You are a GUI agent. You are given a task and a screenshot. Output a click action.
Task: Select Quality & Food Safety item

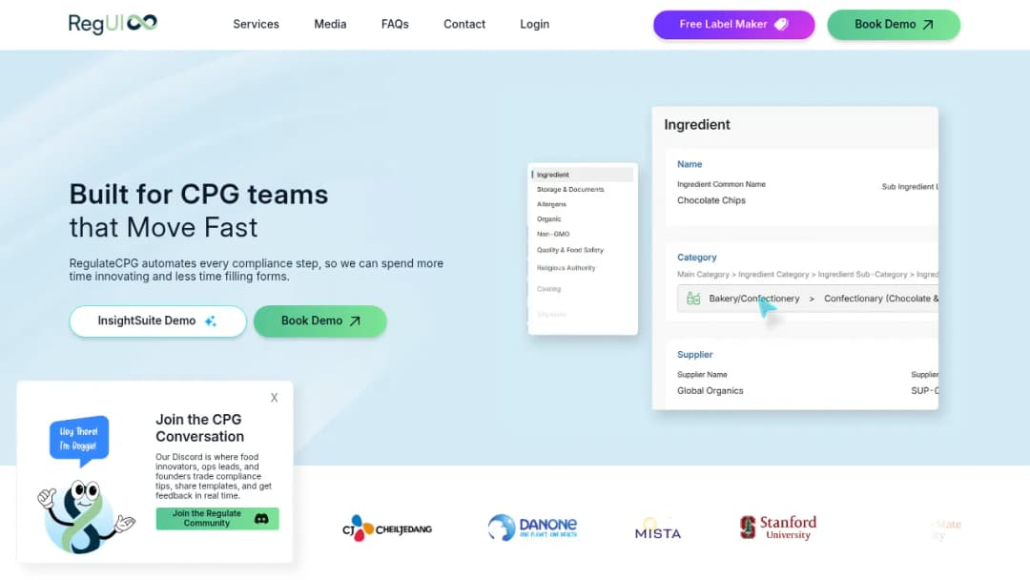pyautogui.click(x=570, y=250)
